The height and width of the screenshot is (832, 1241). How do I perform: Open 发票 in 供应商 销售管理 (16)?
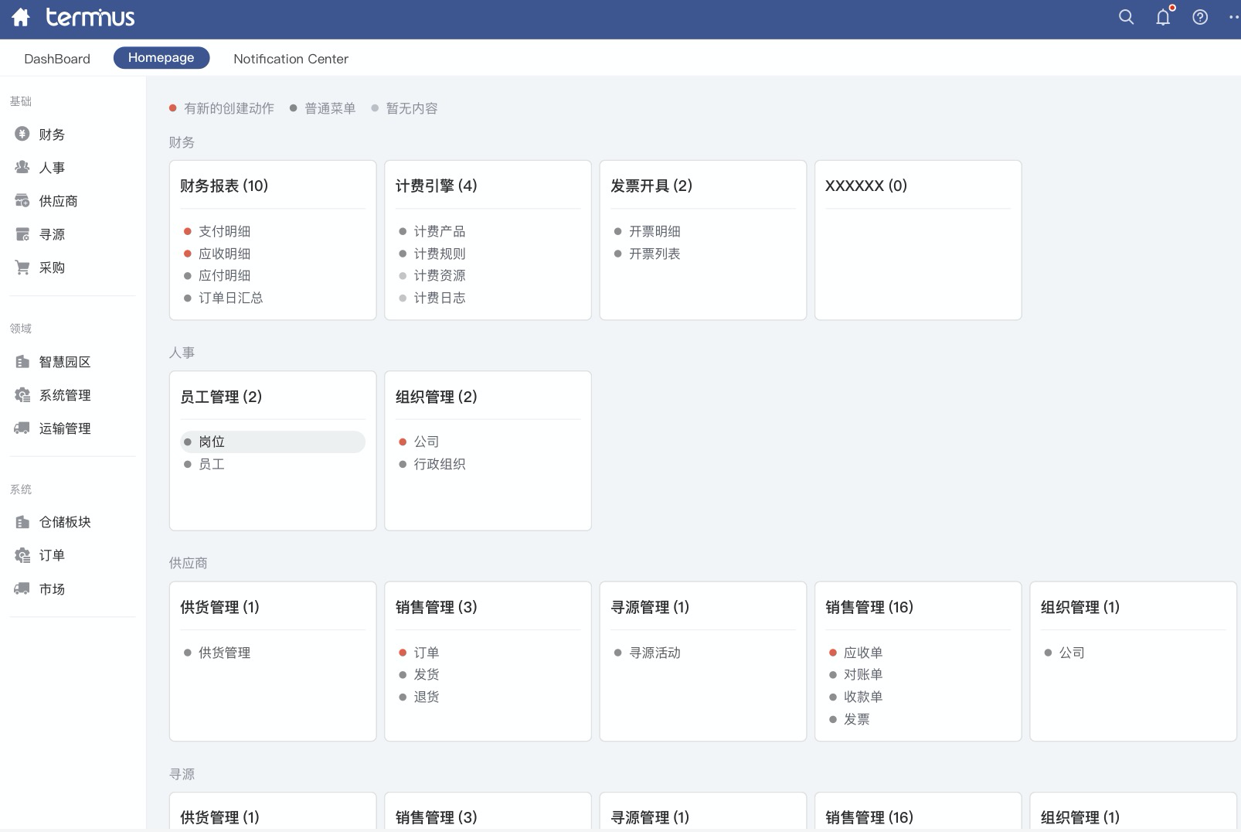857,719
